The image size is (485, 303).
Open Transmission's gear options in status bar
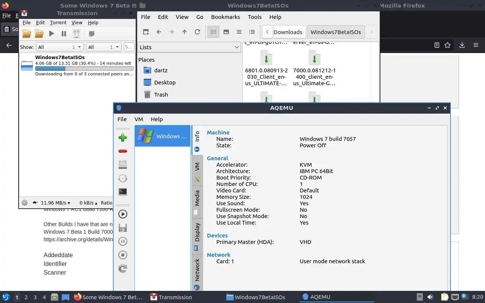click(25, 203)
